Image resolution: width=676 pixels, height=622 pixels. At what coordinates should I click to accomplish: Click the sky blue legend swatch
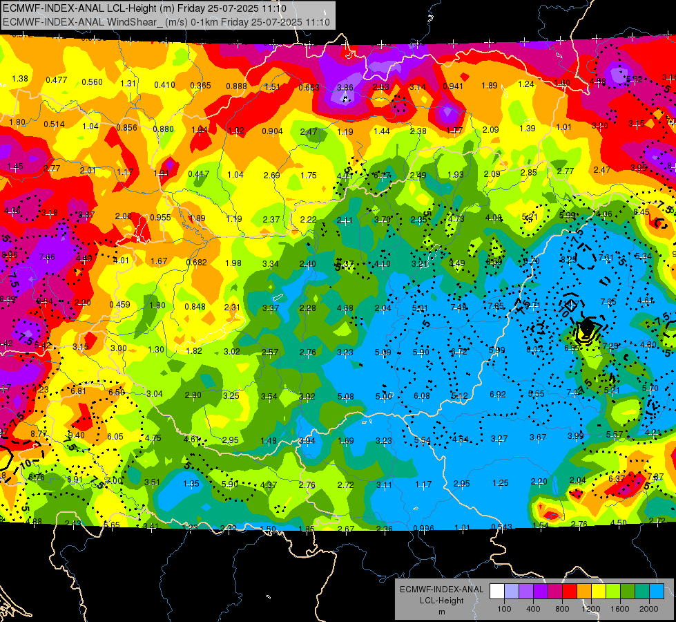657,591
